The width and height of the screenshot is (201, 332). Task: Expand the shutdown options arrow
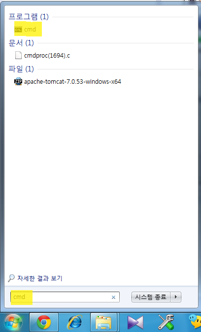pyautogui.click(x=175, y=297)
